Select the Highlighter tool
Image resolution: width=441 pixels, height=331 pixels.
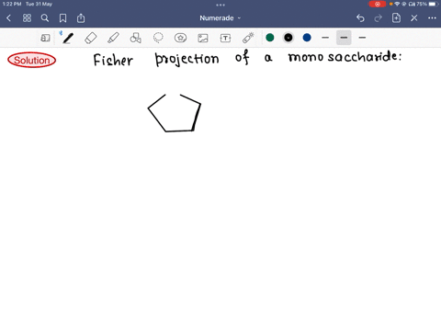click(113, 38)
